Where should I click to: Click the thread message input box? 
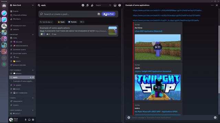pyautogui.click(x=172, y=118)
